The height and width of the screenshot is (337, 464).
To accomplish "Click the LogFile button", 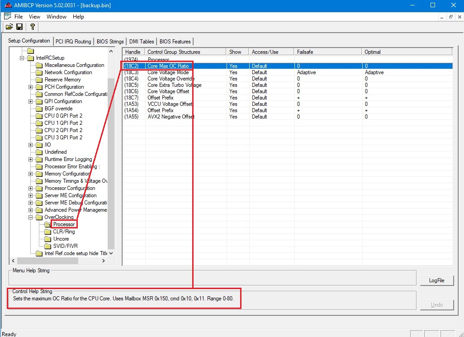I will tap(437, 280).
